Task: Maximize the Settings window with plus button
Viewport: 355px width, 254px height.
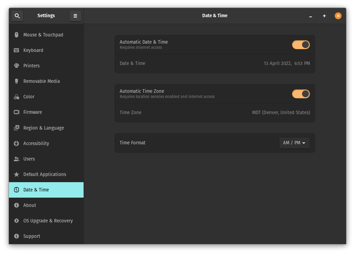Action: (x=324, y=16)
